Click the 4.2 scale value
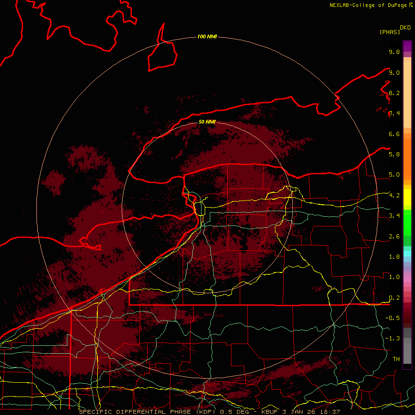415x415 pixels. (x=394, y=196)
